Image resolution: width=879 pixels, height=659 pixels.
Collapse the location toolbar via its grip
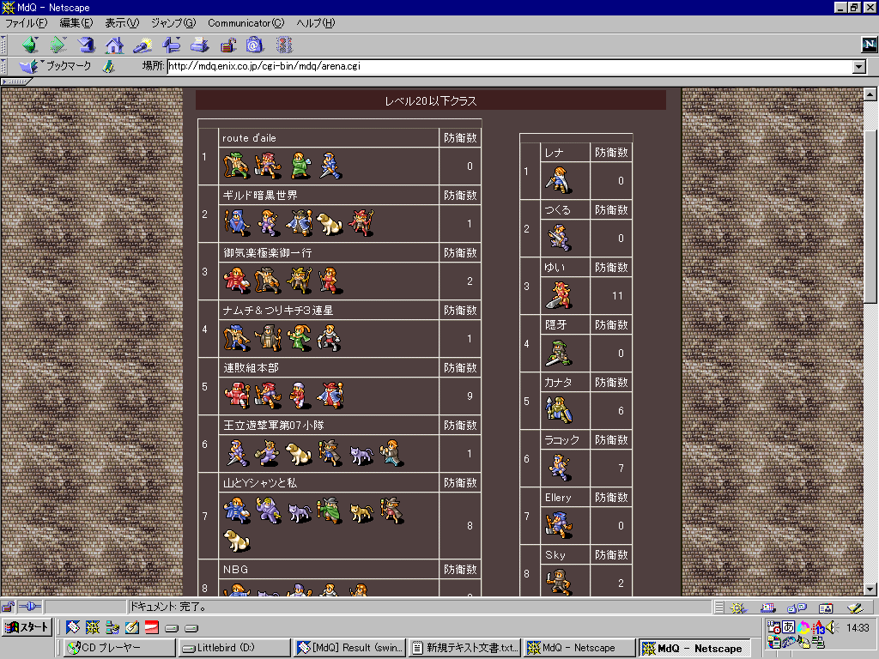pyautogui.click(x=4, y=67)
